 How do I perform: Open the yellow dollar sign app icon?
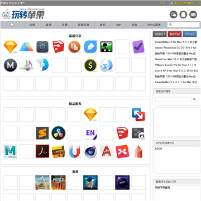click(90, 65)
